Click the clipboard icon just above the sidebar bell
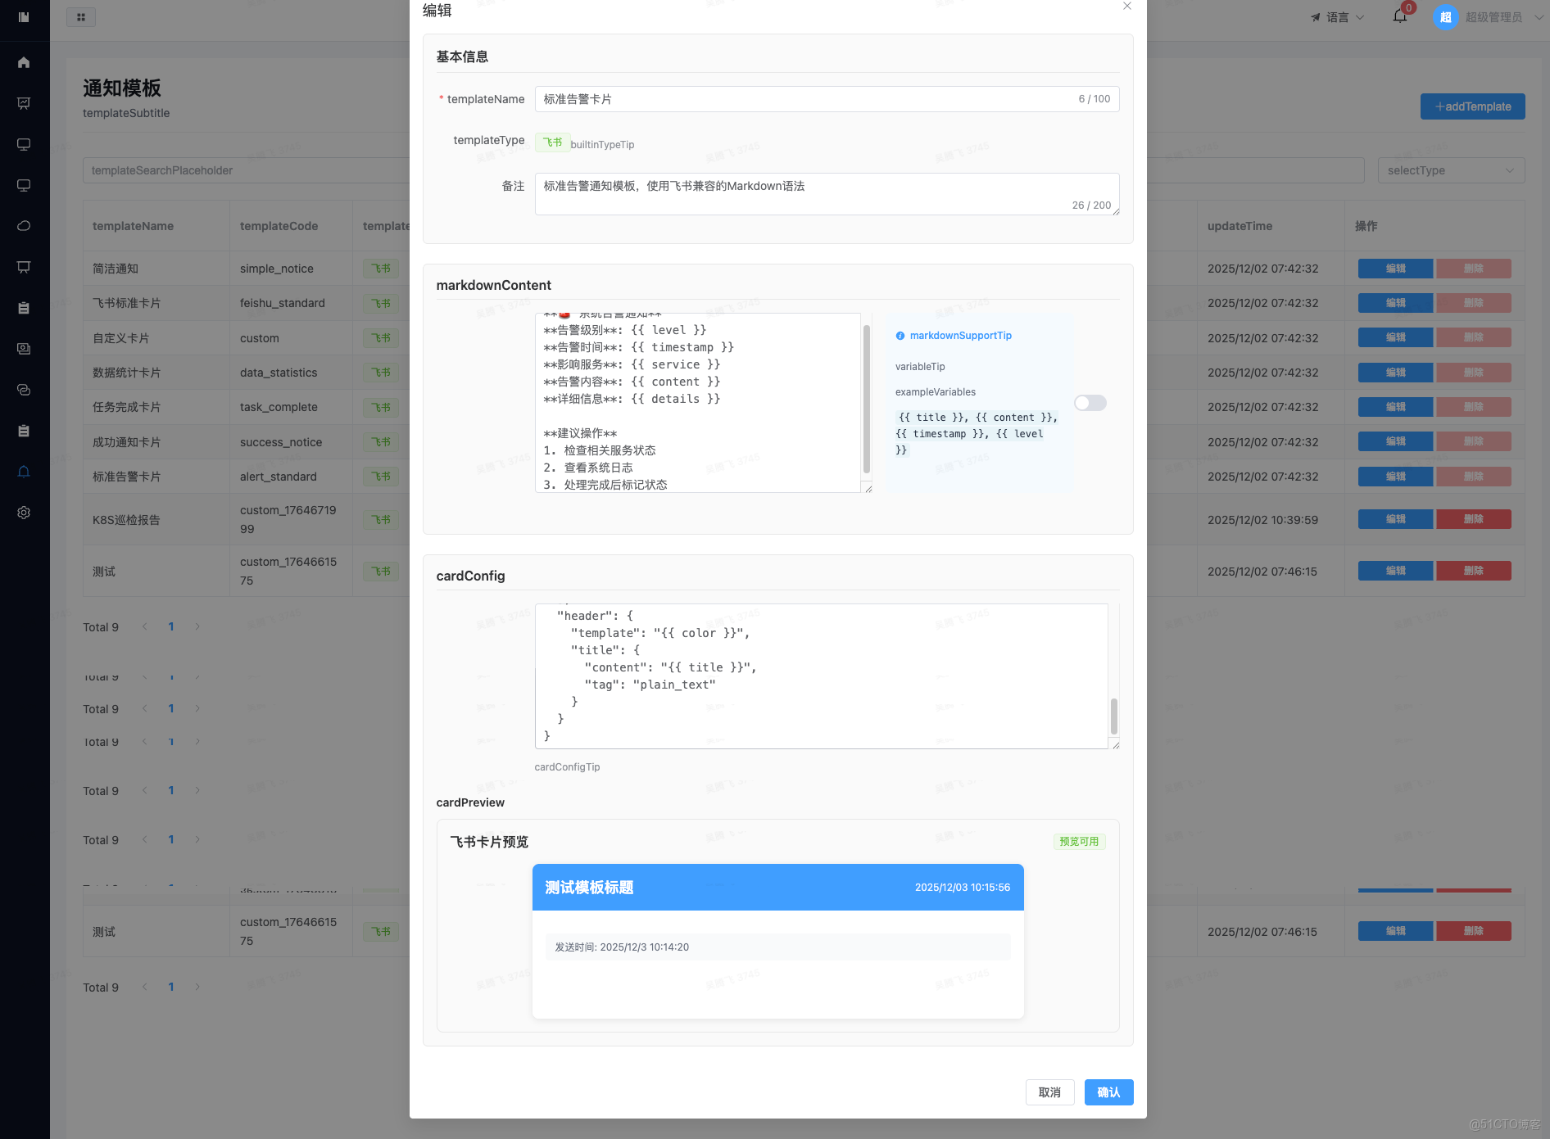Screen dimensions: 1550x1139 (x=24, y=431)
